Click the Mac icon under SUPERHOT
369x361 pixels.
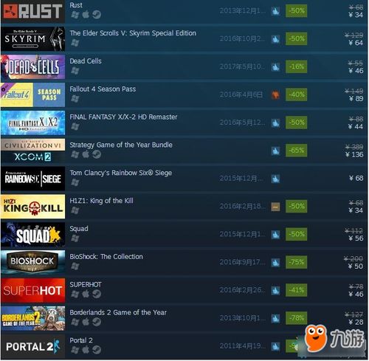click(86, 294)
